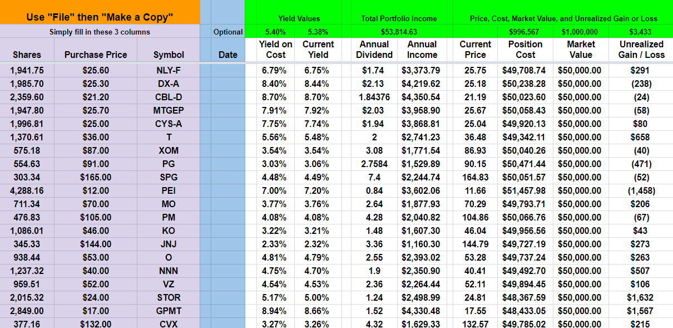The height and width of the screenshot is (328, 673).
Task: Select shares value 1,941.75
Action: click(27, 70)
